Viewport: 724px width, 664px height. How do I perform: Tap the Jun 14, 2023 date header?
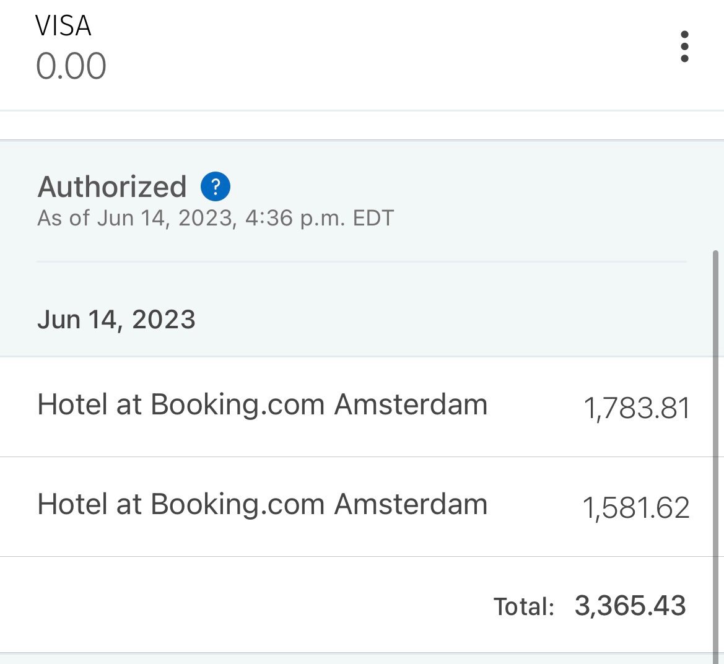(116, 320)
